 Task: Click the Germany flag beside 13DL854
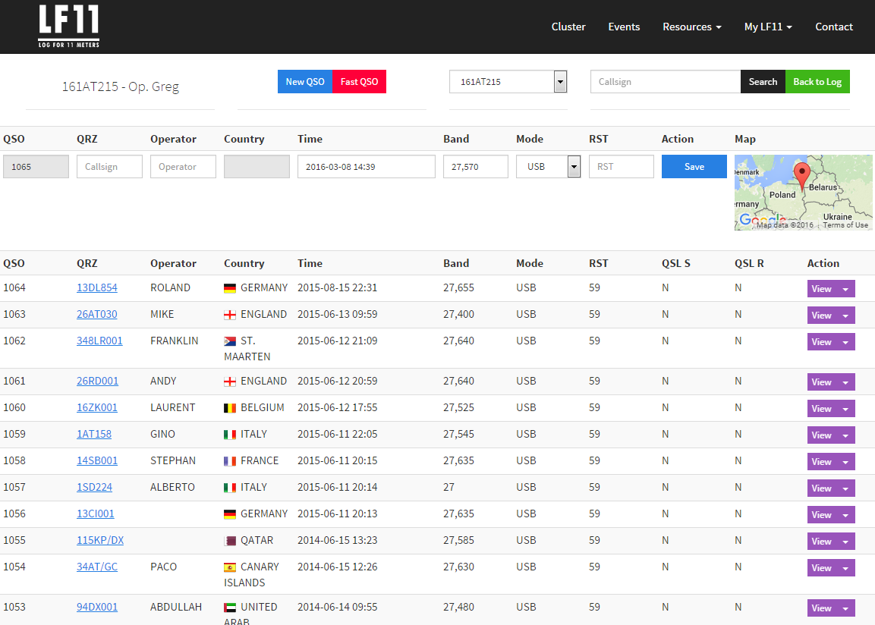(230, 288)
